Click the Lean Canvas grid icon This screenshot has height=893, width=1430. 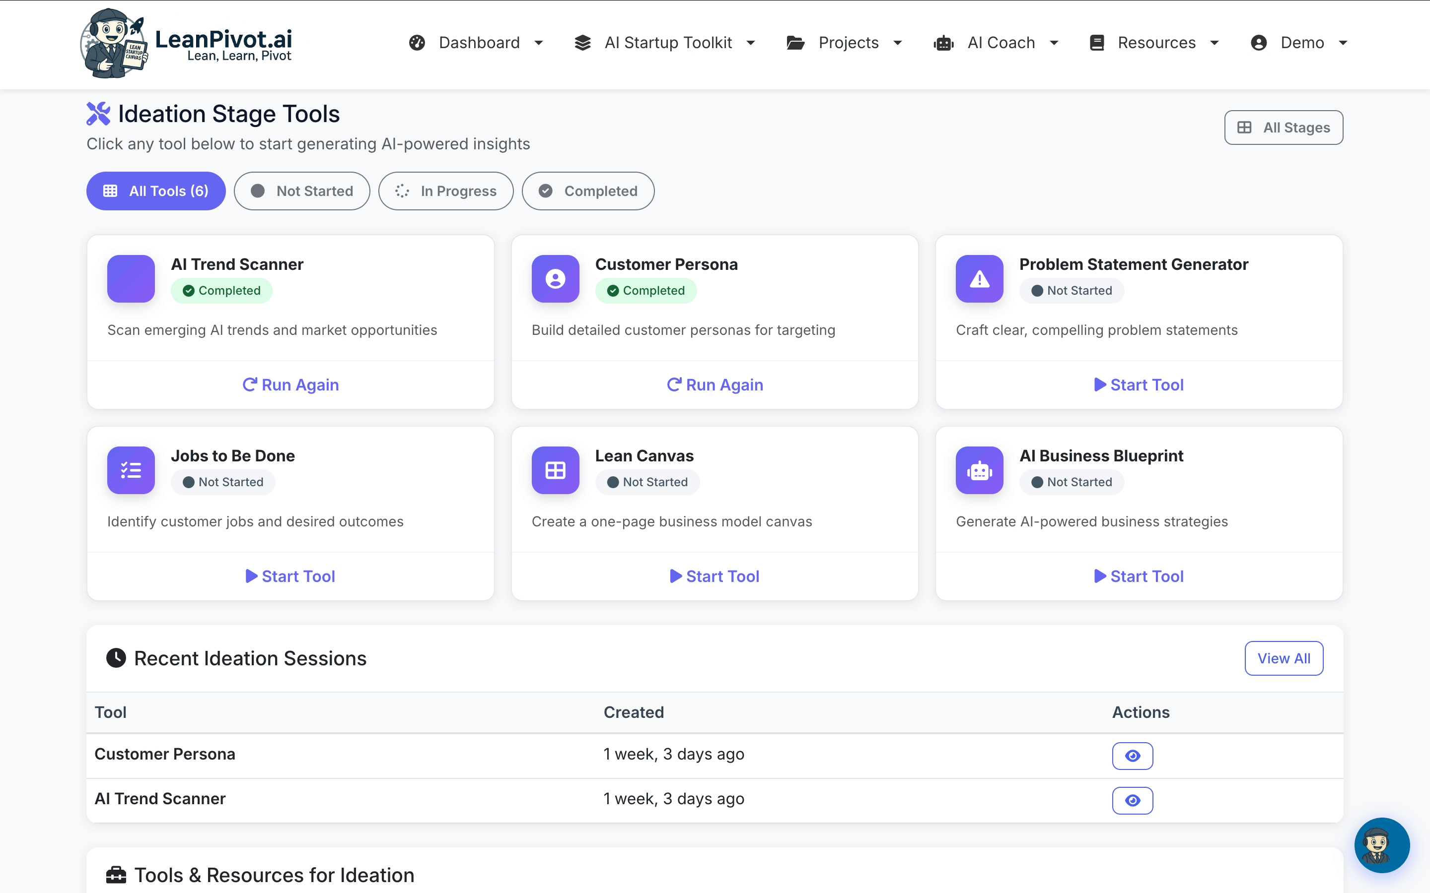click(x=555, y=470)
